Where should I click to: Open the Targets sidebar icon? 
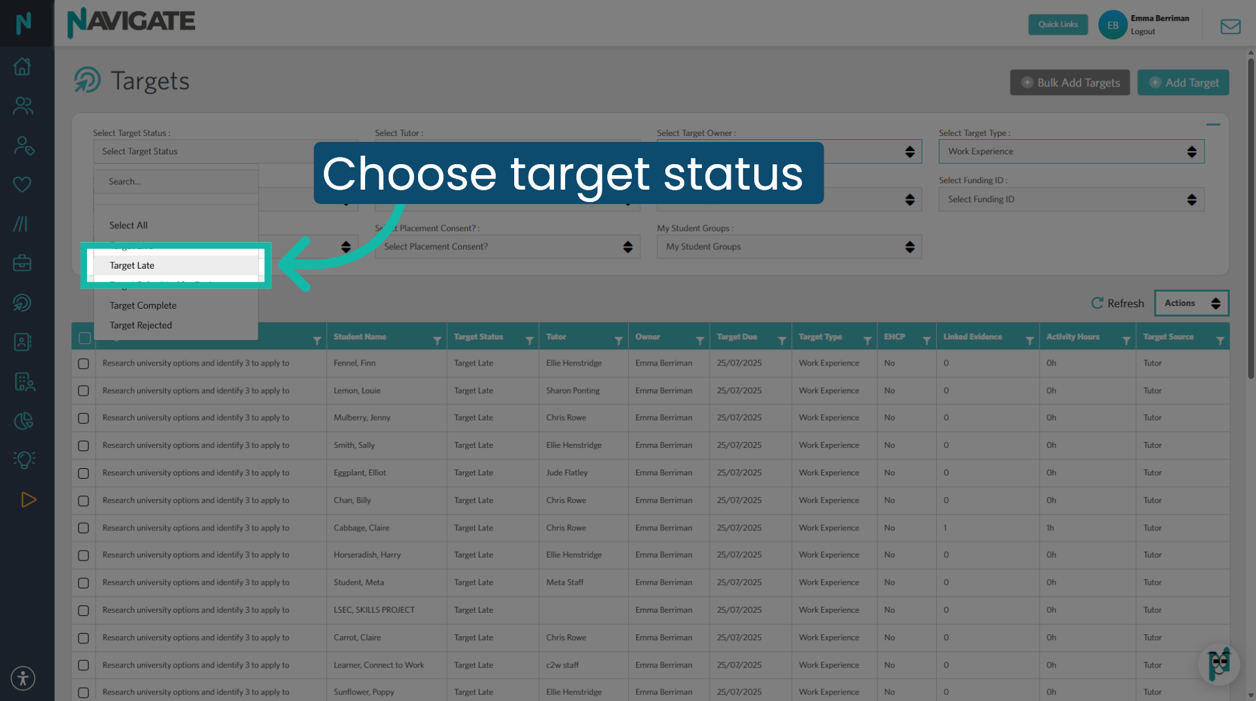point(23,303)
